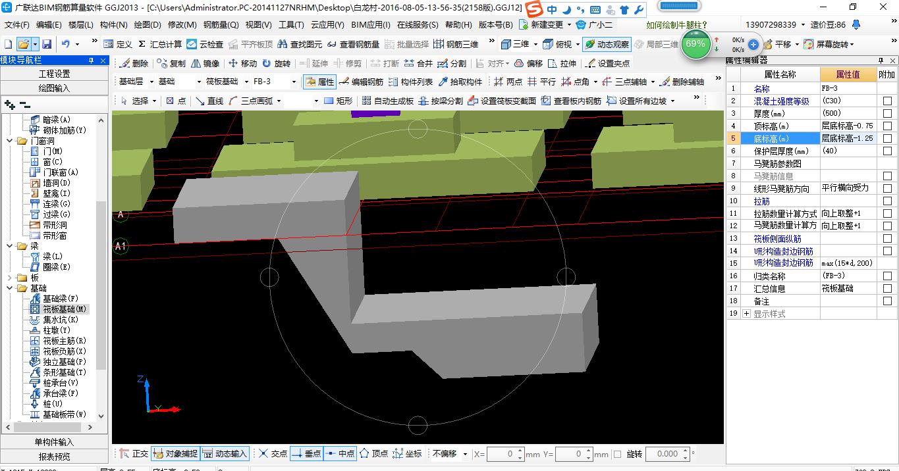Click the 绘图输入 navigation button

(55, 87)
